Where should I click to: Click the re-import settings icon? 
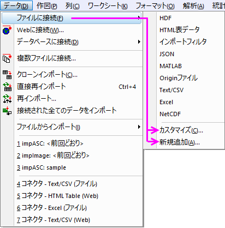[x=7, y=99]
